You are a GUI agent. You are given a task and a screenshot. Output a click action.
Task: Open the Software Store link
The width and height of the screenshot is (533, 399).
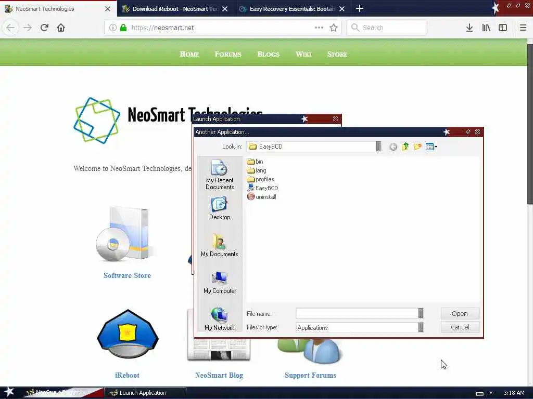(127, 275)
